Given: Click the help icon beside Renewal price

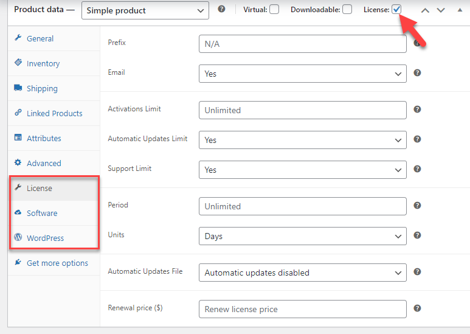Looking at the screenshot, I should [x=418, y=308].
